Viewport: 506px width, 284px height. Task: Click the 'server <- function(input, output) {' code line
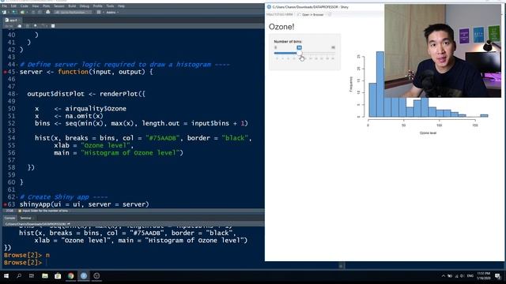86,72
